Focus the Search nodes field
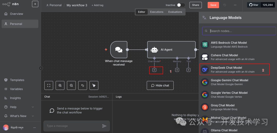Viewport: 277px width, 133px height. click(x=239, y=31)
